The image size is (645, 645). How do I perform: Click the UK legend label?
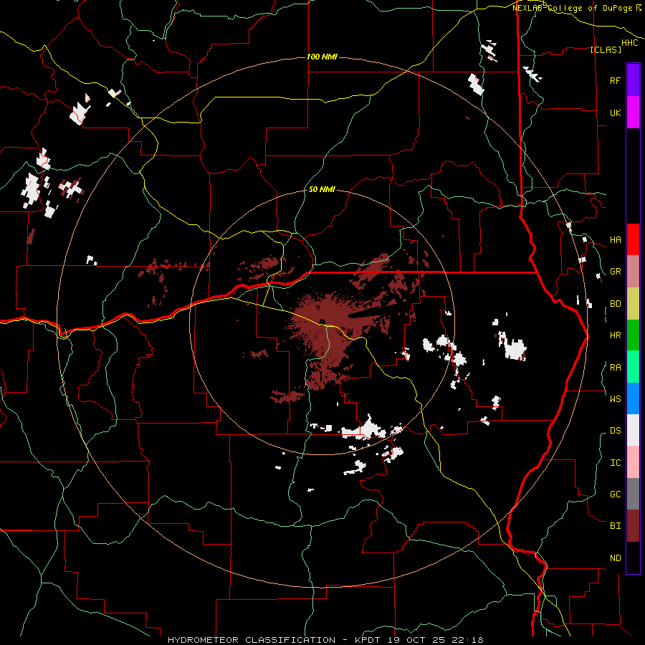pos(616,113)
